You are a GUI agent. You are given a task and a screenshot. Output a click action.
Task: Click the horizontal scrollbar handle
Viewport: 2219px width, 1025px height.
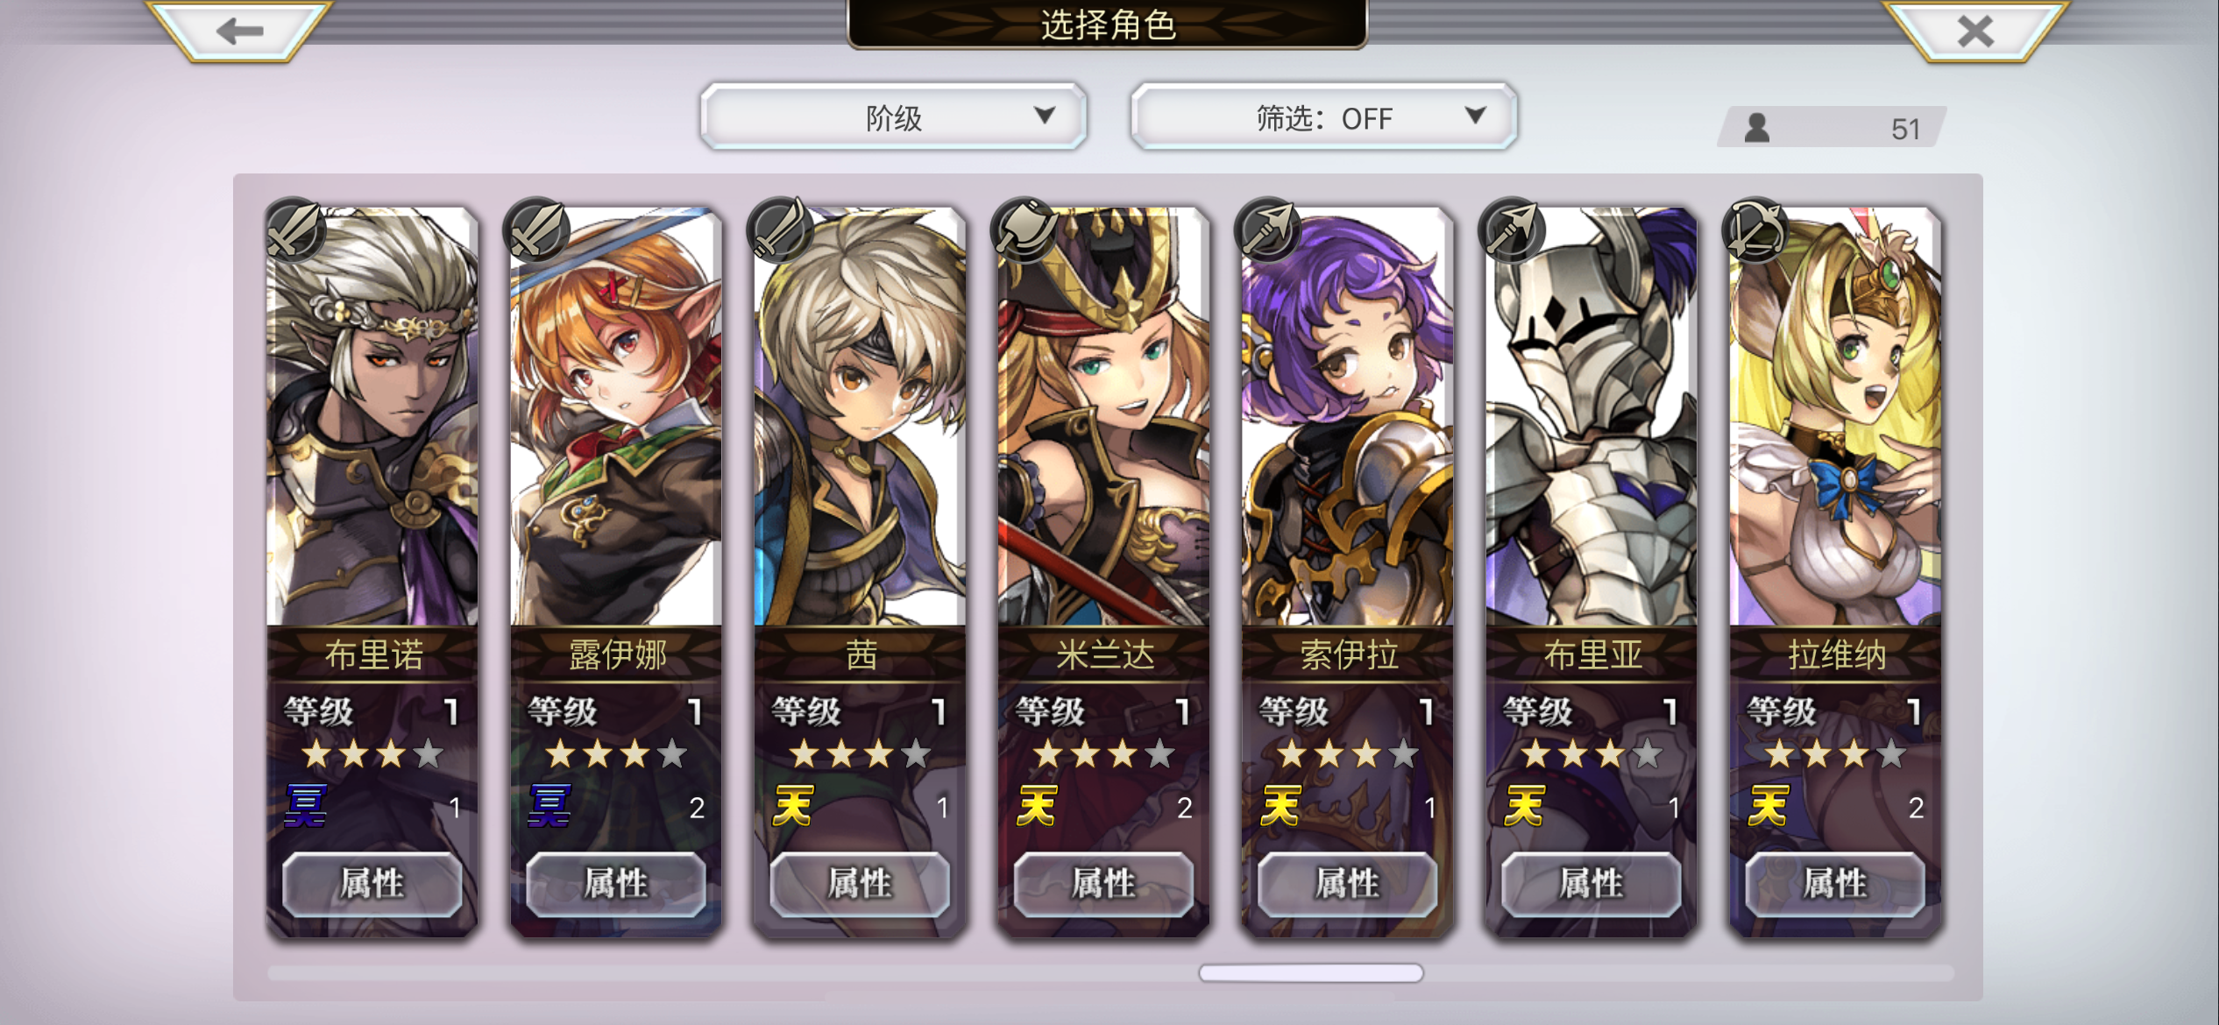(1311, 972)
